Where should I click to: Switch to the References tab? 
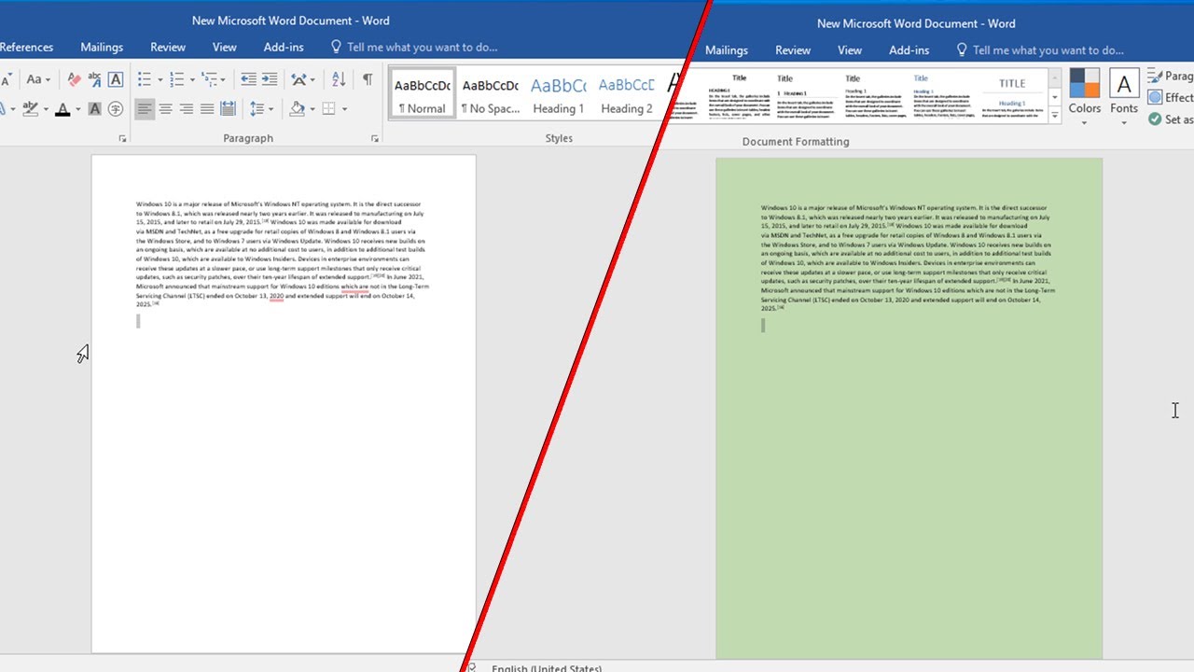click(26, 47)
